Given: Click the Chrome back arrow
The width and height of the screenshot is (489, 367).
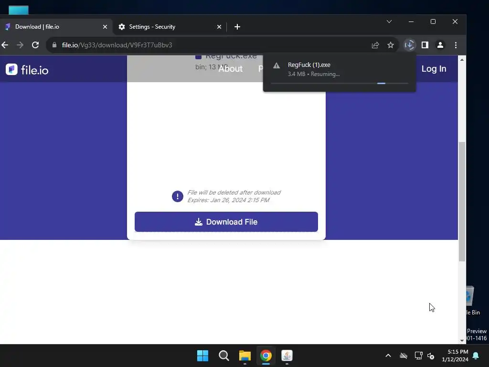Looking at the screenshot, I should pyautogui.click(x=5, y=45).
